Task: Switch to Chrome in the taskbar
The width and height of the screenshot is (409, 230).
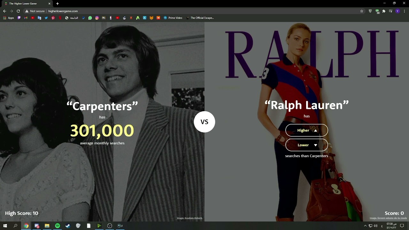Action: [x=26, y=226]
